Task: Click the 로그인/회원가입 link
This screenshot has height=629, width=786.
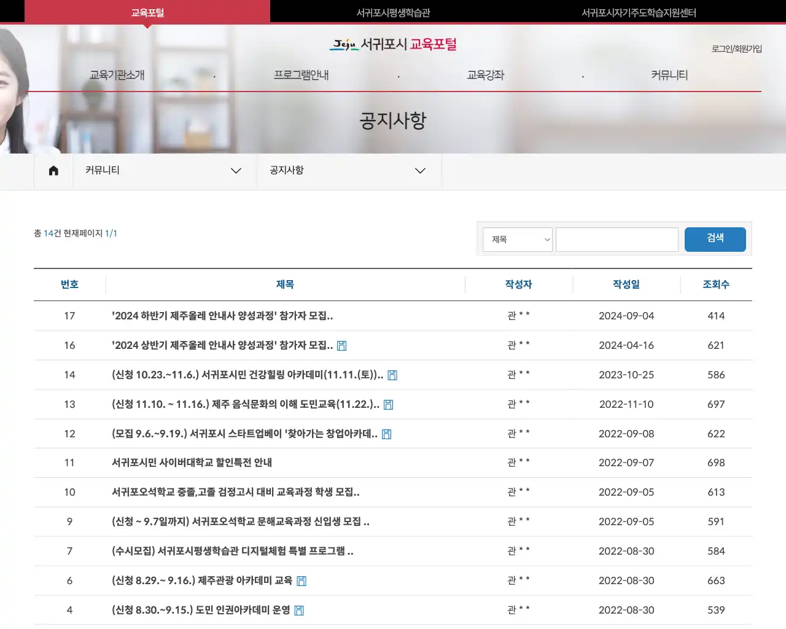Action: tap(736, 49)
